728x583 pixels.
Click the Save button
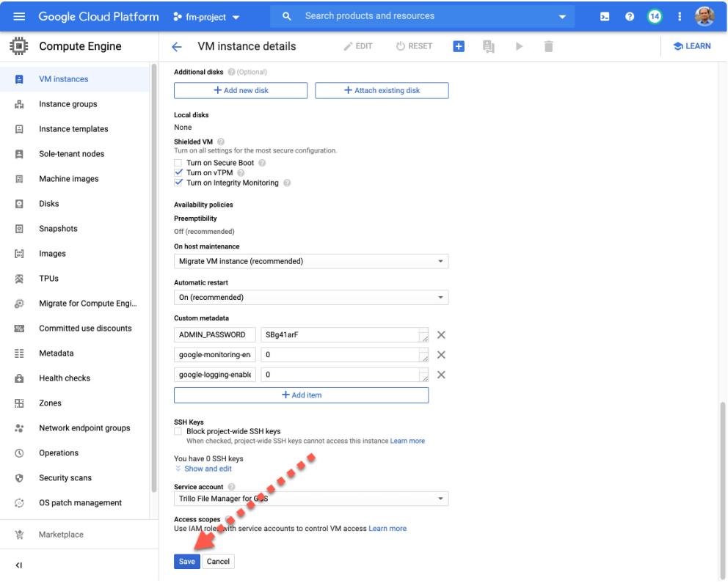pos(186,562)
